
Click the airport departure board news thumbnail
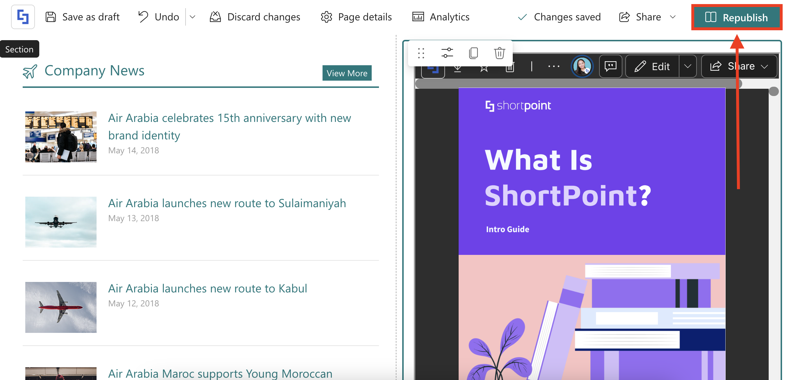click(61, 137)
